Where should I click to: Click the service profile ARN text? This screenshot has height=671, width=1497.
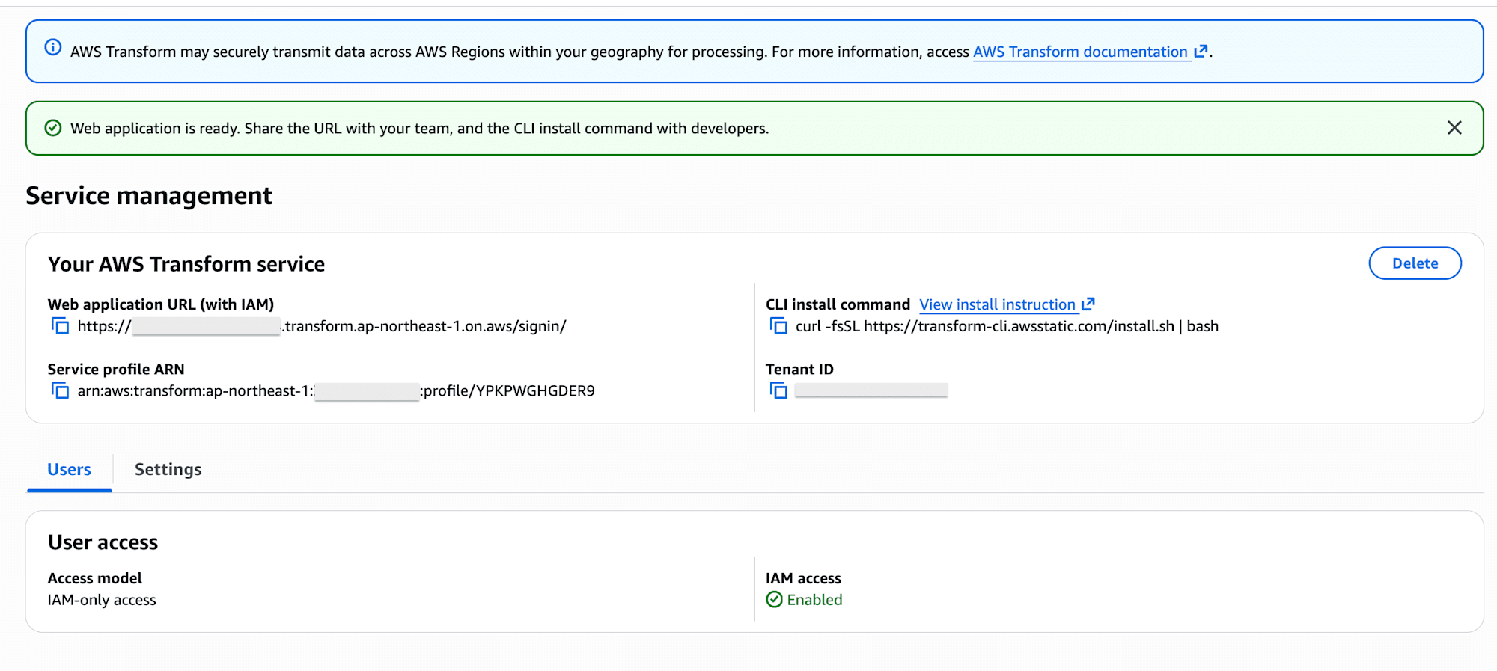coord(336,390)
